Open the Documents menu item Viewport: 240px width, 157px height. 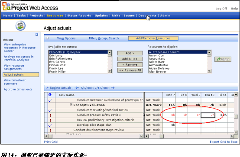pos(147,16)
